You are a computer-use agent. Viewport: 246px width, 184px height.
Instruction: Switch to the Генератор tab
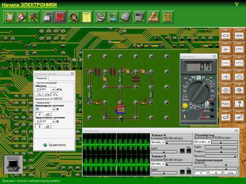point(41,79)
